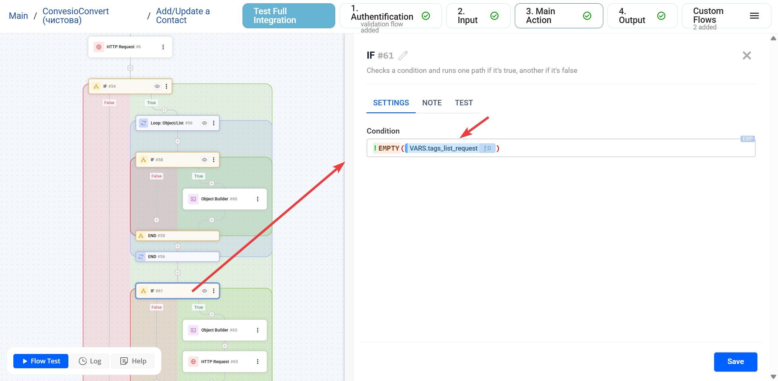This screenshot has height=381, width=778.
Task: Click the Custom Flows hamburger menu icon
Action: 754,16
